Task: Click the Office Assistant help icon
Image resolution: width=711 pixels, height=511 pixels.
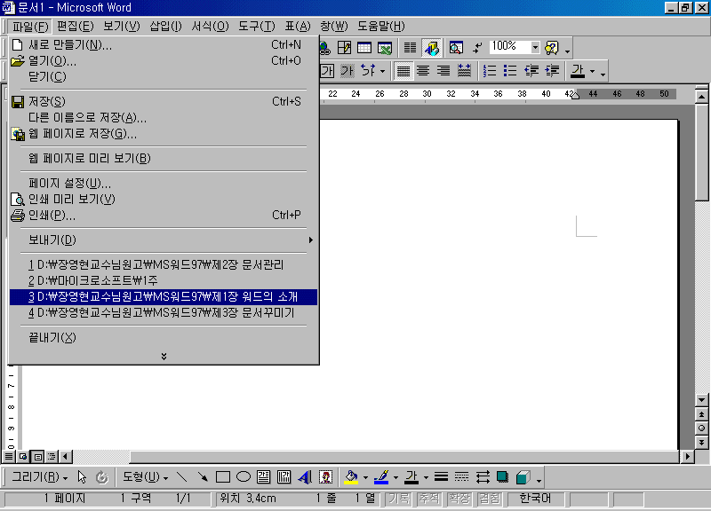Action: 552,48
